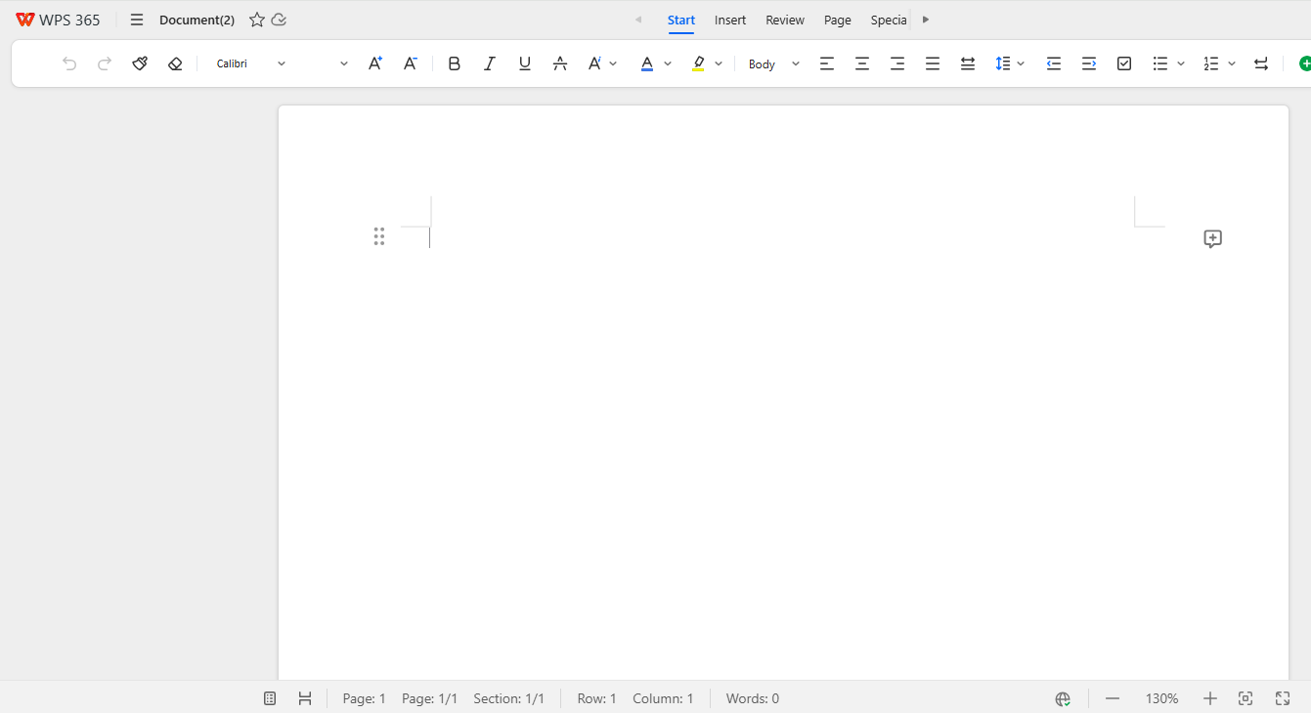Click the 130% zoom level

[1161, 698]
